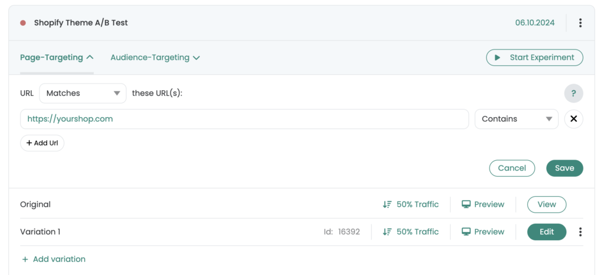Remove the https://yourshop.com URL with the X button
This screenshot has width=604, height=275.
pos(573,119)
